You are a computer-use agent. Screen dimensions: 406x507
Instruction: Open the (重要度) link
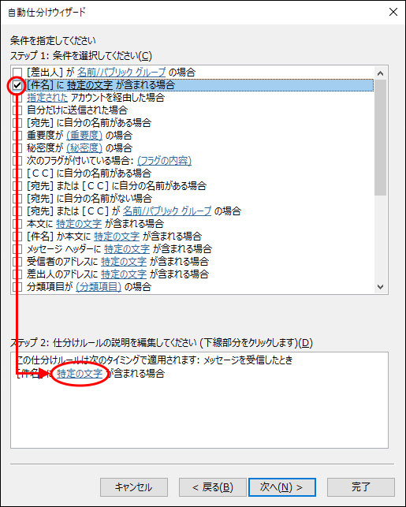coord(84,135)
